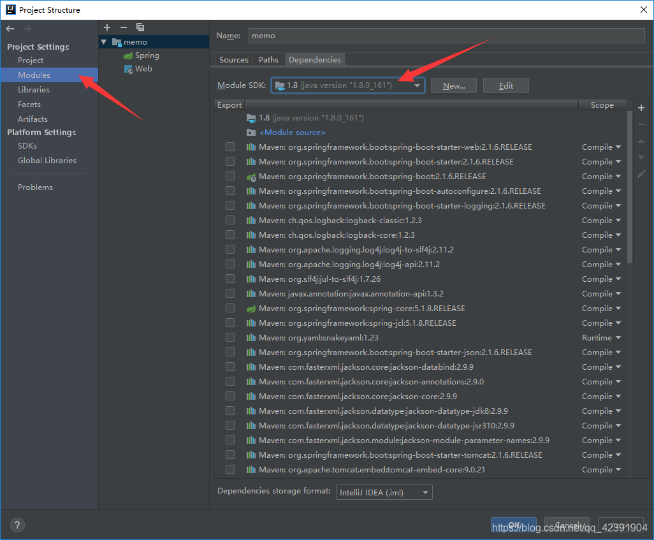
Task: Switch to the Paths tab
Action: [268, 60]
